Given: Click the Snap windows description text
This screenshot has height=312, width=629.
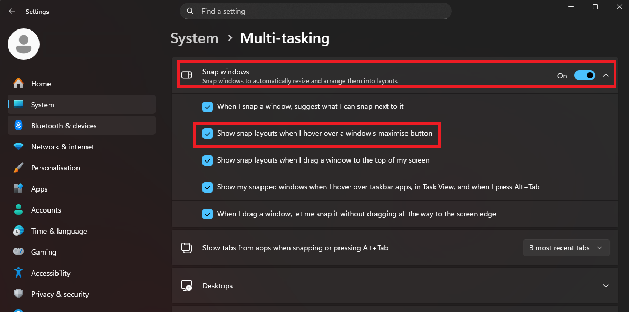Looking at the screenshot, I should pyautogui.click(x=299, y=81).
